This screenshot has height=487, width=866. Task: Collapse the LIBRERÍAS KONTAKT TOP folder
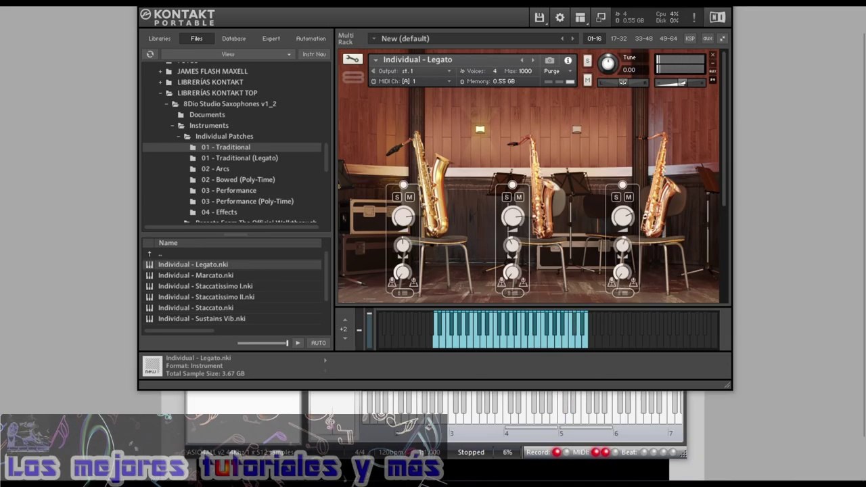pos(160,93)
